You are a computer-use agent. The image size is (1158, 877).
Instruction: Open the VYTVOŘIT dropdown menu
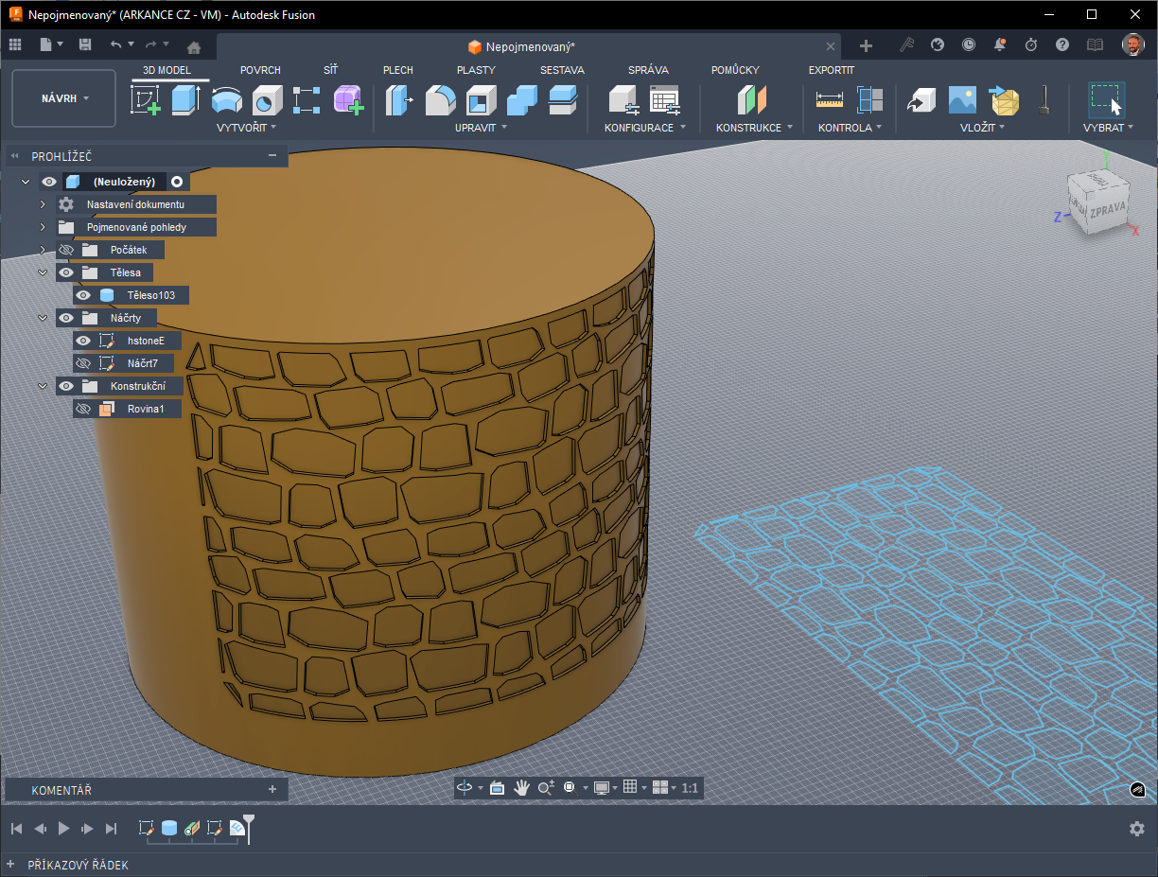[x=246, y=128]
